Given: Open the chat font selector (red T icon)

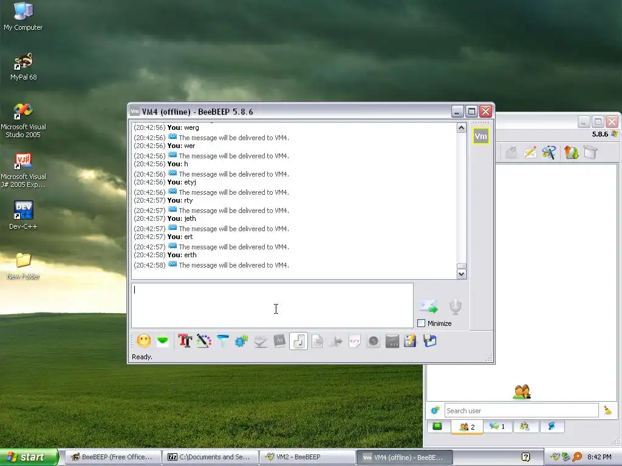Looking at the screenshot, I should (x=185, y=341).
